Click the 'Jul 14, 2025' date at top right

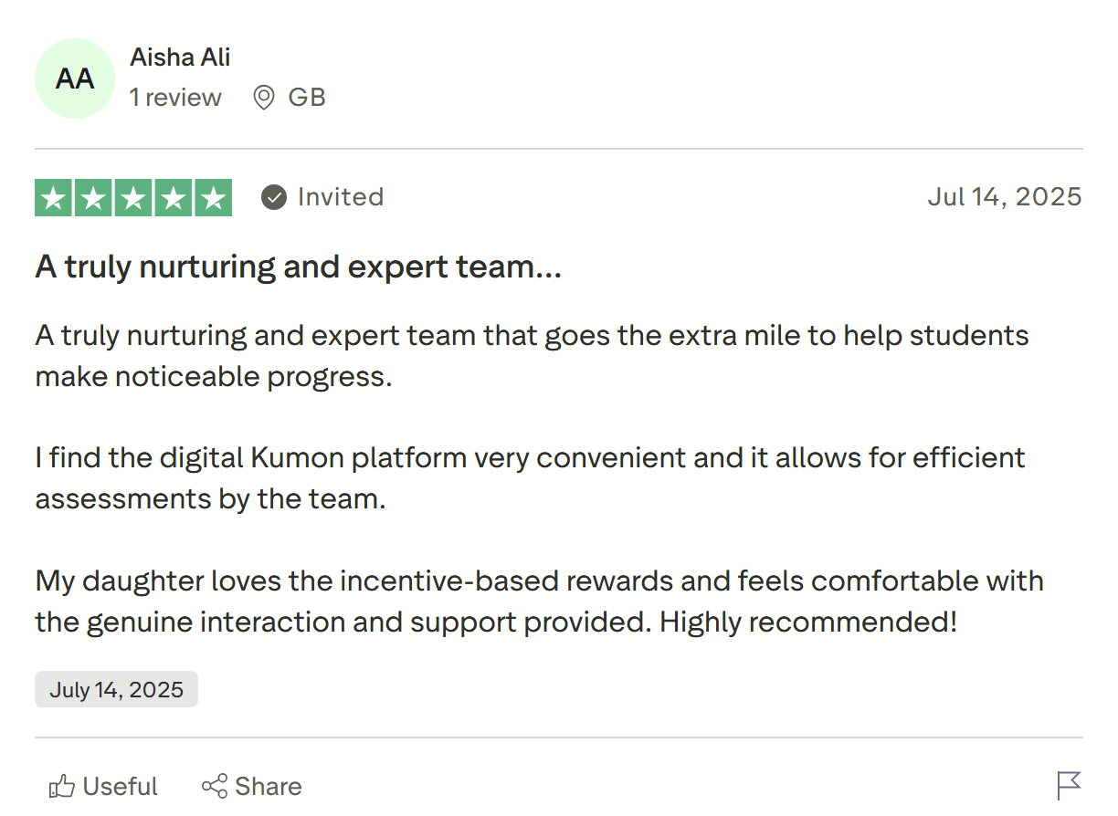pos(1005,196)
